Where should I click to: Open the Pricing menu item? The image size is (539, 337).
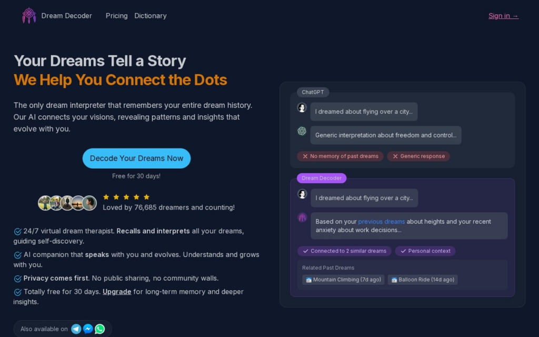(x=116, y=16)
